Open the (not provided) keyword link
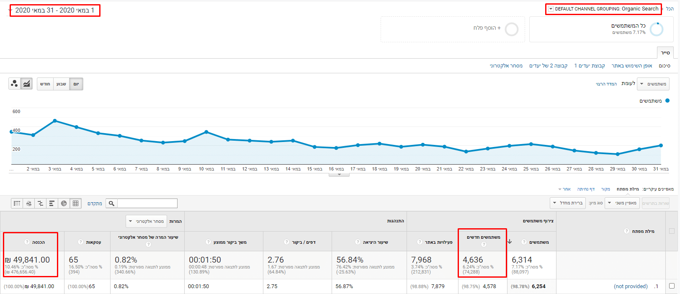This screenshot has height=294, width=680. [630, 286]
